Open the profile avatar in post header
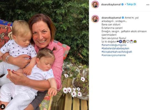The height and width of the screenshot is (110, 151). 95,4
